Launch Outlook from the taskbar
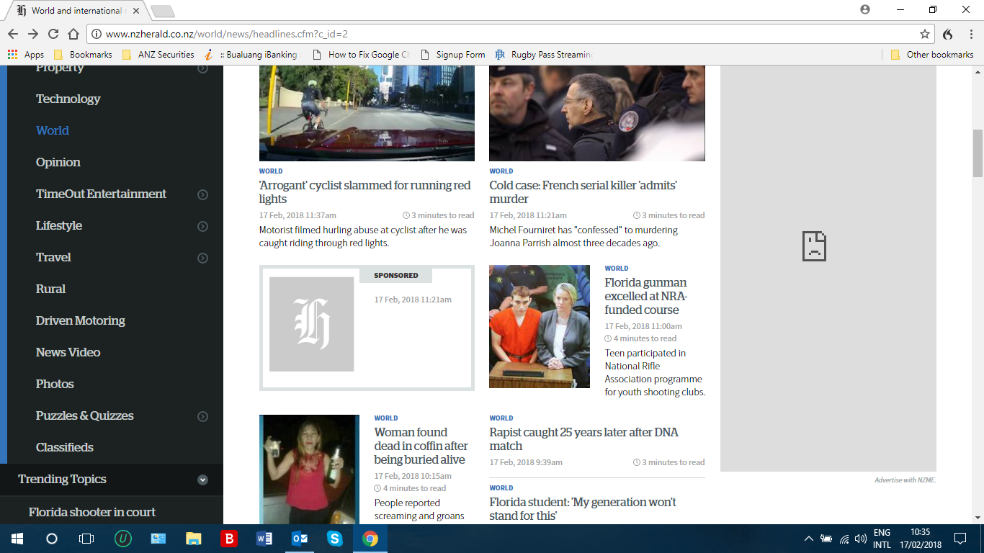This screenshot has width=984, height=553. click(x=300, y=539)
